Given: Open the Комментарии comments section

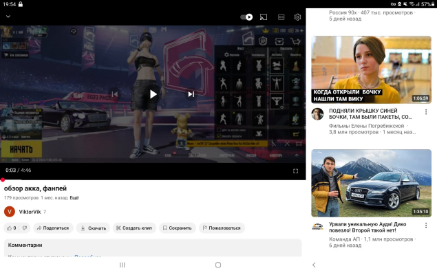Looking at the screenshot, I should (x=153, y=248).
